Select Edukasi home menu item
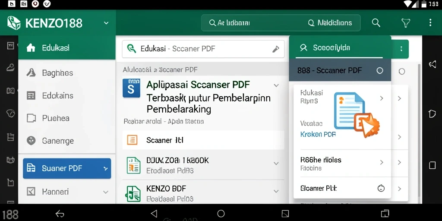The image size is (442, 221). click(67, 47)
